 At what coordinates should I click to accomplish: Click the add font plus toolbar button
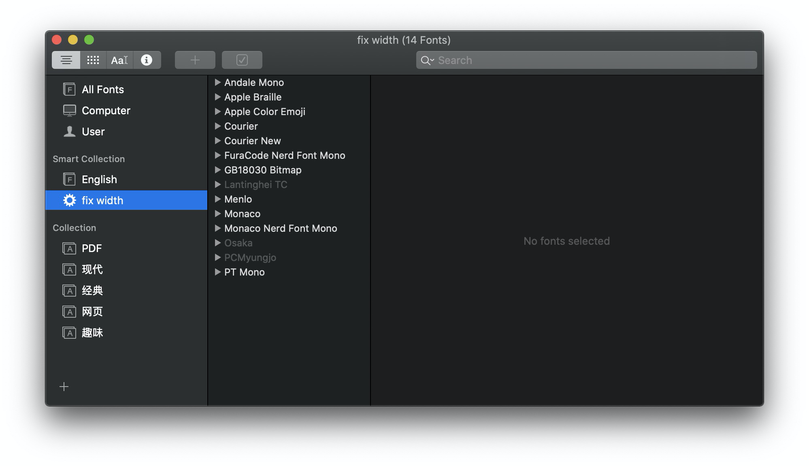[x=195, y=60]
